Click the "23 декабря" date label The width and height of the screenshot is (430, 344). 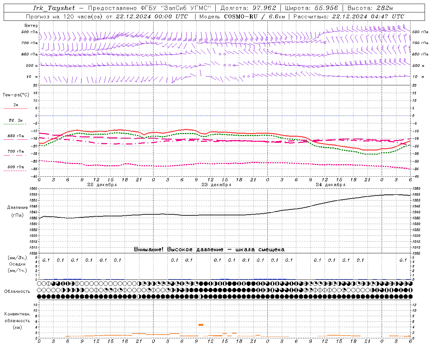pos(216,185)
